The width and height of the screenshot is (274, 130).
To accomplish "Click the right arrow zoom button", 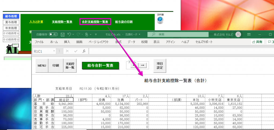I will coord(143,65).
